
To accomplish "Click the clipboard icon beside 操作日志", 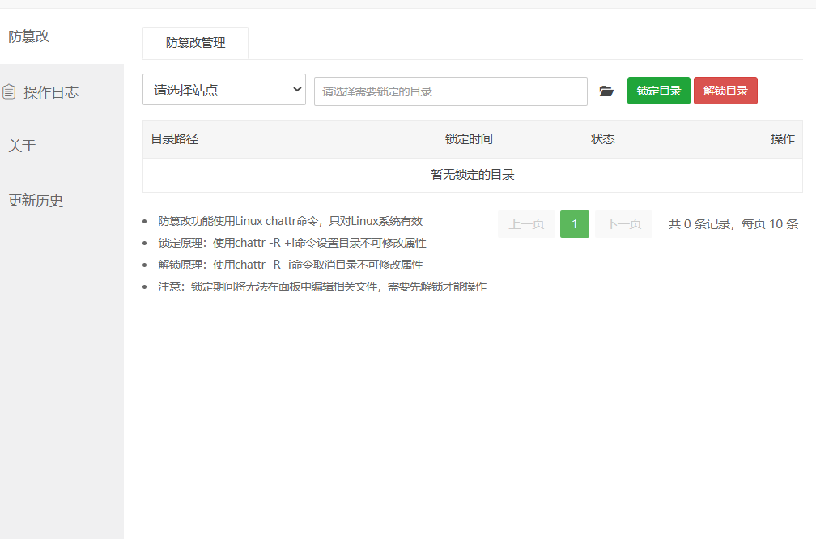I will click(9, 91).
